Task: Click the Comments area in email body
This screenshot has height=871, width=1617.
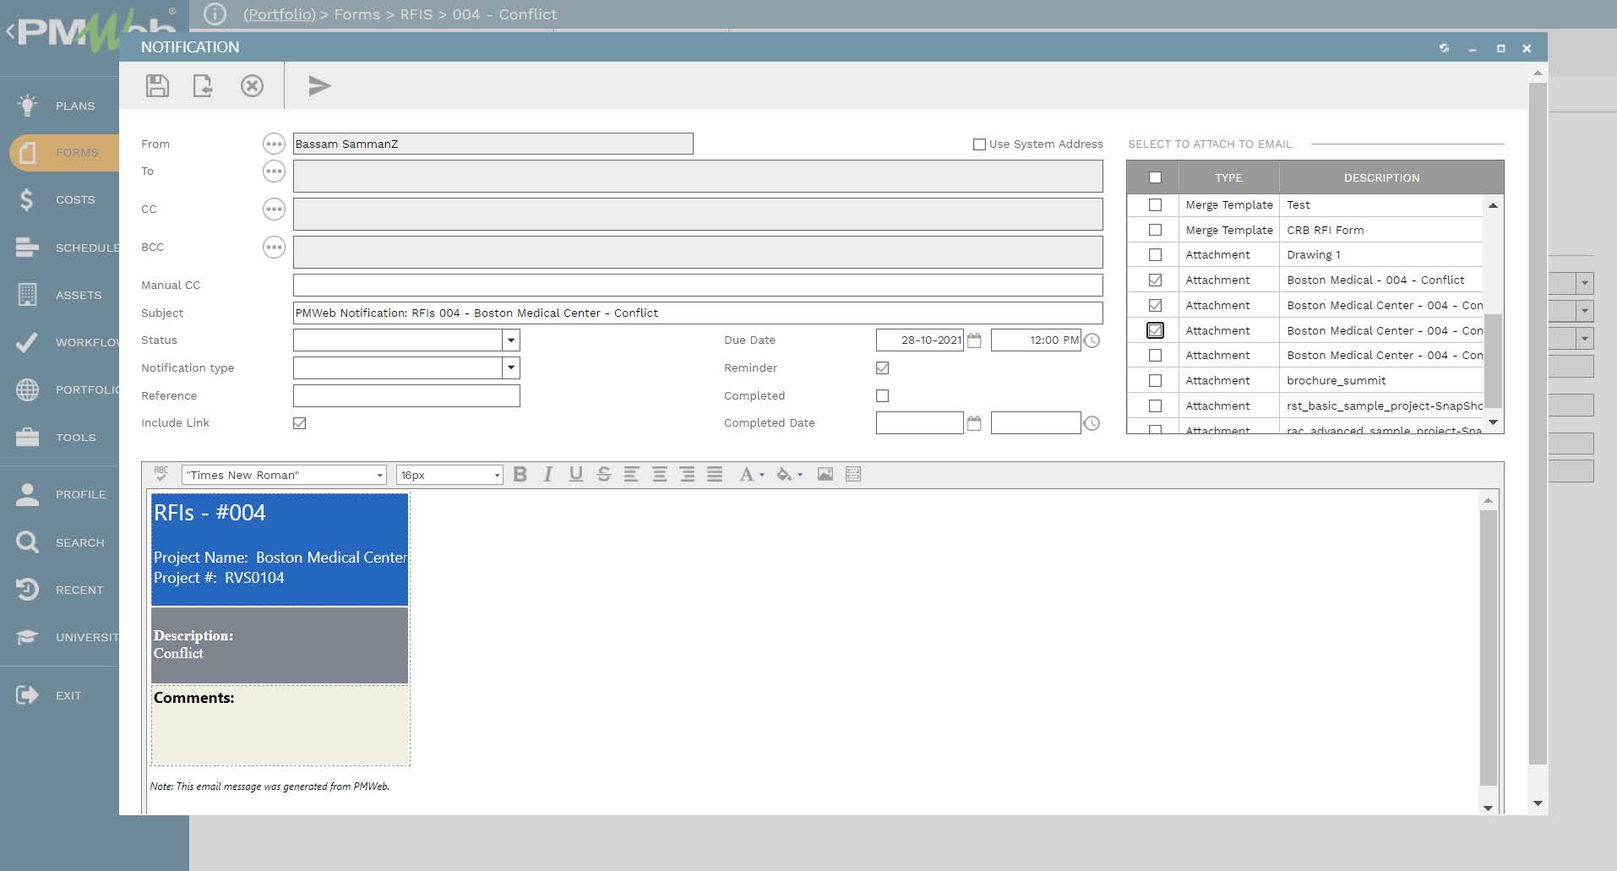Action: pyautogui.click(x=280, y=725)
